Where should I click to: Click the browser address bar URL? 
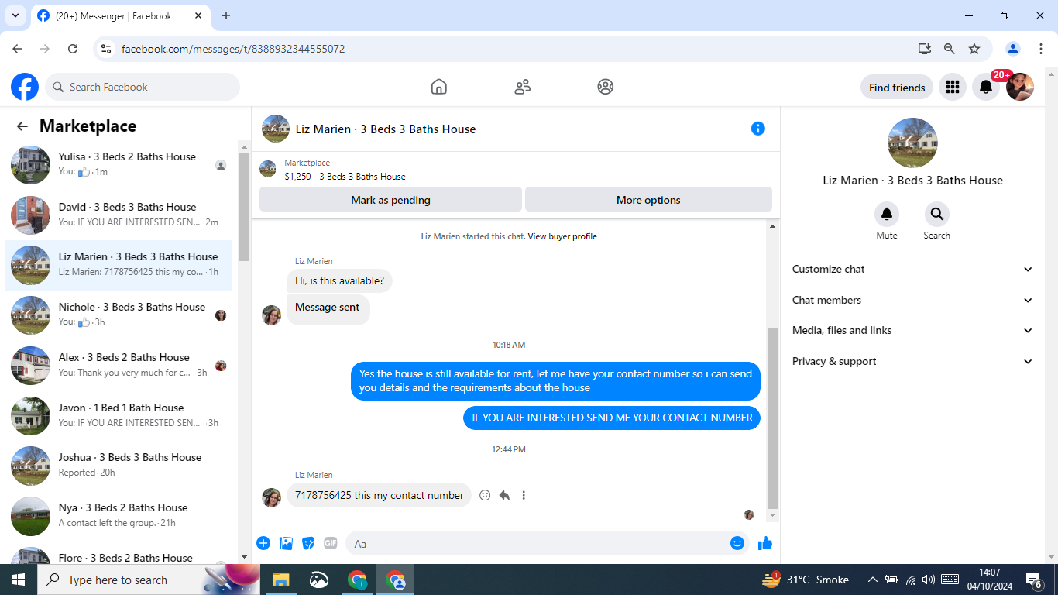coord(233,49)
